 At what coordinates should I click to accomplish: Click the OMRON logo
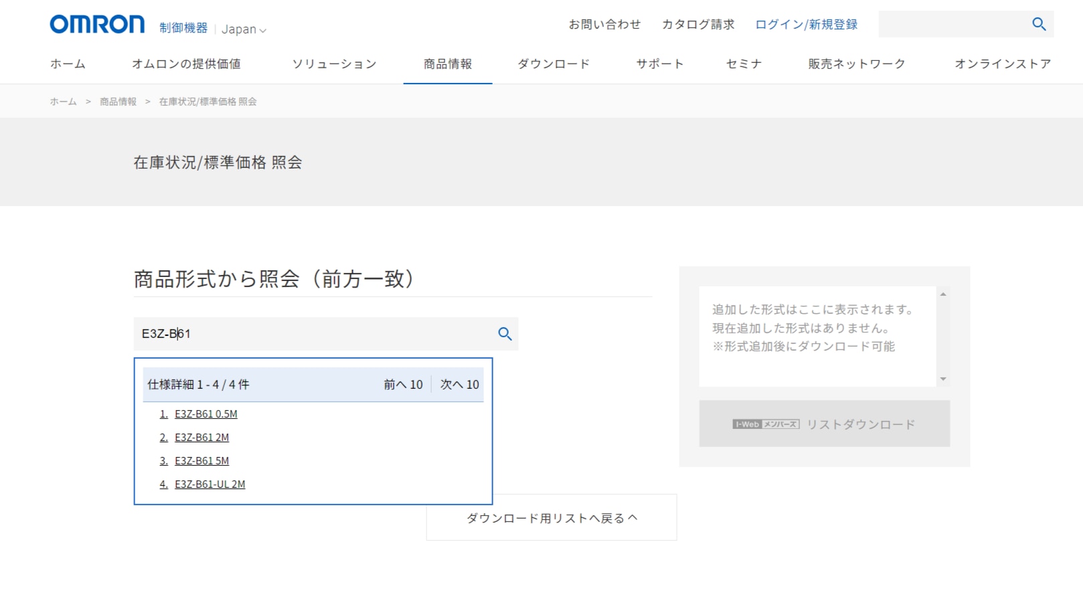[x=97, y=25]
